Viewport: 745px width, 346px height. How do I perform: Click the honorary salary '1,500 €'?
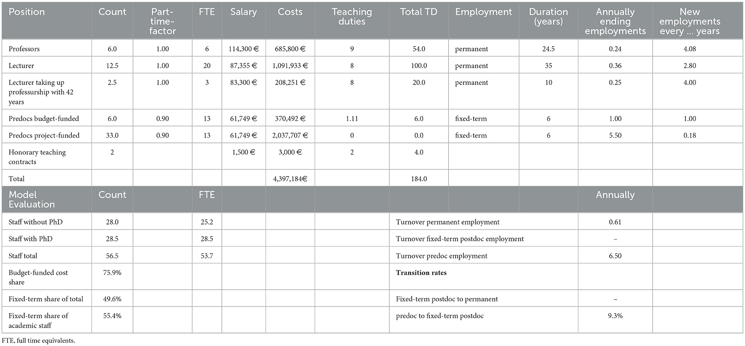point(243,152)
